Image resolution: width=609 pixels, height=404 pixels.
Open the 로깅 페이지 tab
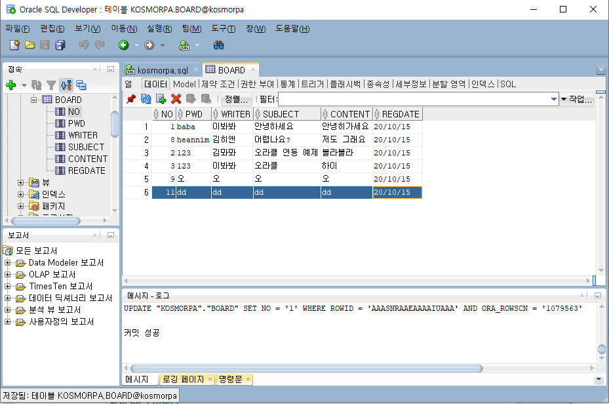183,379
